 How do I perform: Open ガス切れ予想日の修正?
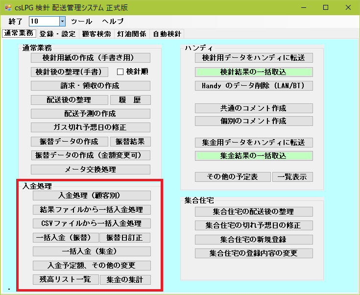(91, 127)
